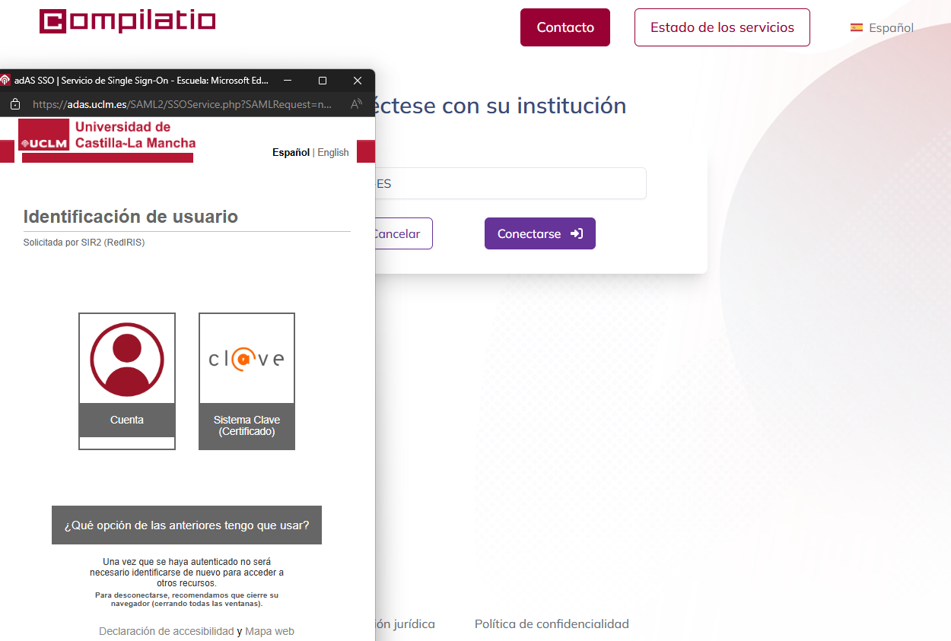The height and width of the screenshot is (641, 951).
Task: Click the Cancelar button behind the popup
Action: [x=403, y=233]
